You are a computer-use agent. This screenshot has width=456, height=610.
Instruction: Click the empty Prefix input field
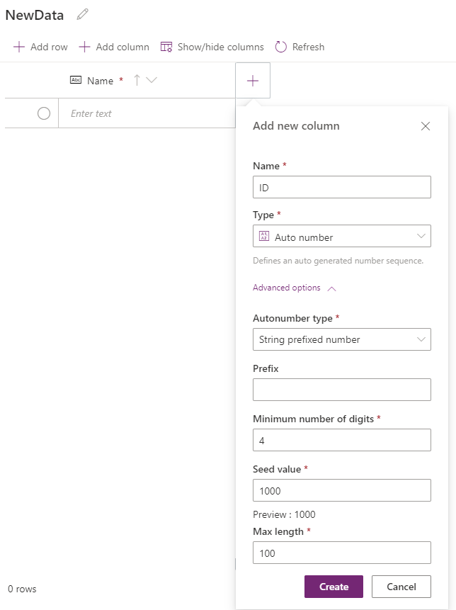tap(341, 390)
